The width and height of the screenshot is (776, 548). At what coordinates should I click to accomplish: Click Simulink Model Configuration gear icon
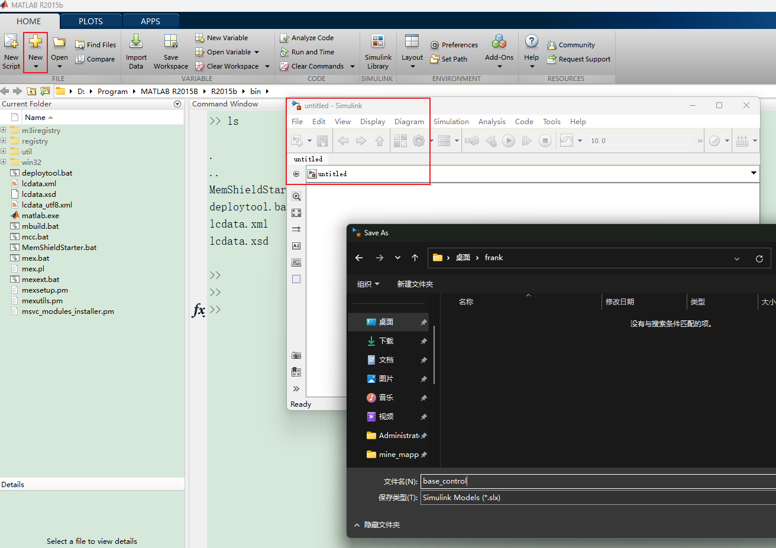[x=419, y=141]
